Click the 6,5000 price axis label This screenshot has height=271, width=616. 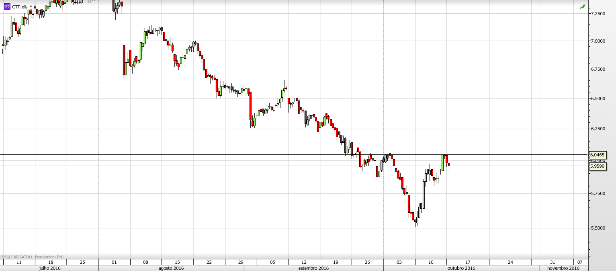(x=598, y=98)
